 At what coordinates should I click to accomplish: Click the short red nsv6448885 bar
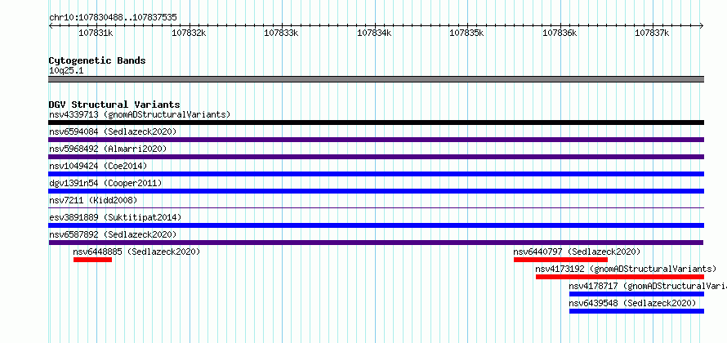click(x=93, y=260)
